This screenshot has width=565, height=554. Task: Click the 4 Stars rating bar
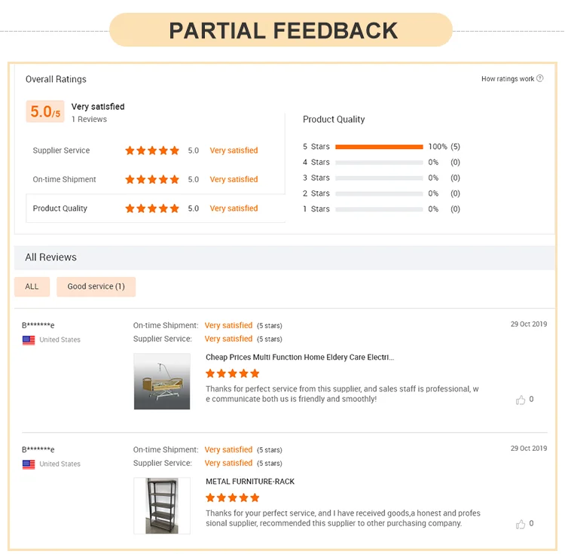click(x=379, y=163)
